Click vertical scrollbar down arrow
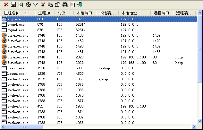Image resolution: width=203 pixels, height=130 pixels. click(199, 121)
